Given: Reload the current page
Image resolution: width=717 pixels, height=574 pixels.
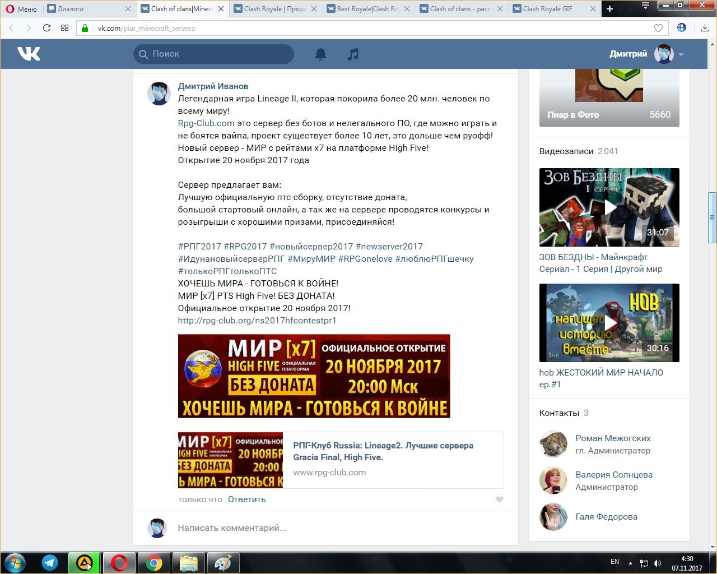Looking at the screenshot, I should (46, 28).
